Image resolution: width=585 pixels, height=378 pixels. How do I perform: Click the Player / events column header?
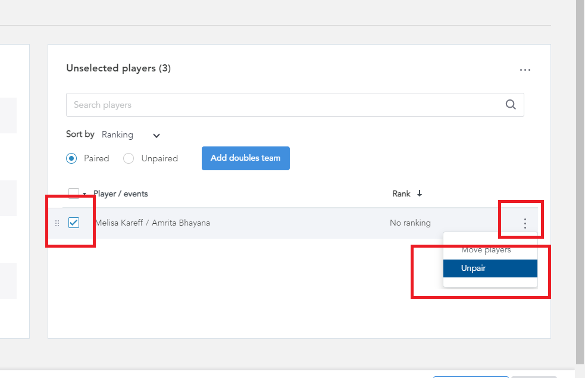[x=120, y=193]
